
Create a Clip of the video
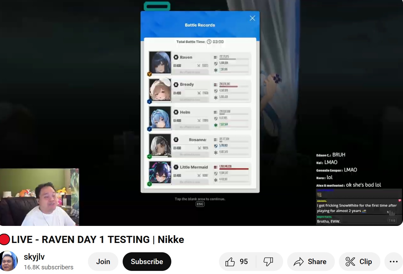tap(359, 262)
